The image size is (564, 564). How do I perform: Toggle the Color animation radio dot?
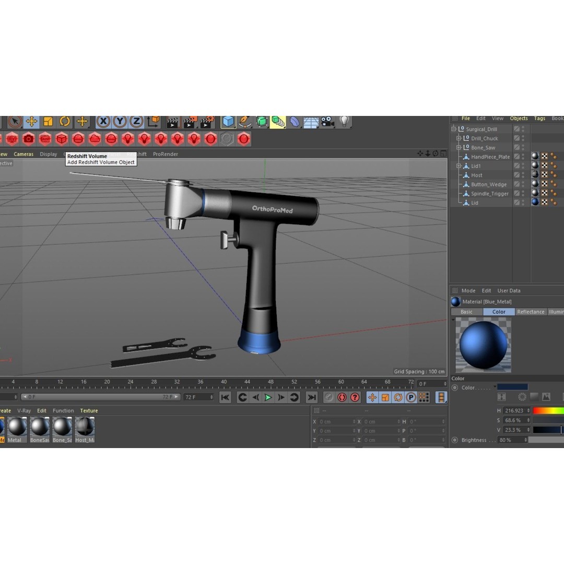click(455, 387)
